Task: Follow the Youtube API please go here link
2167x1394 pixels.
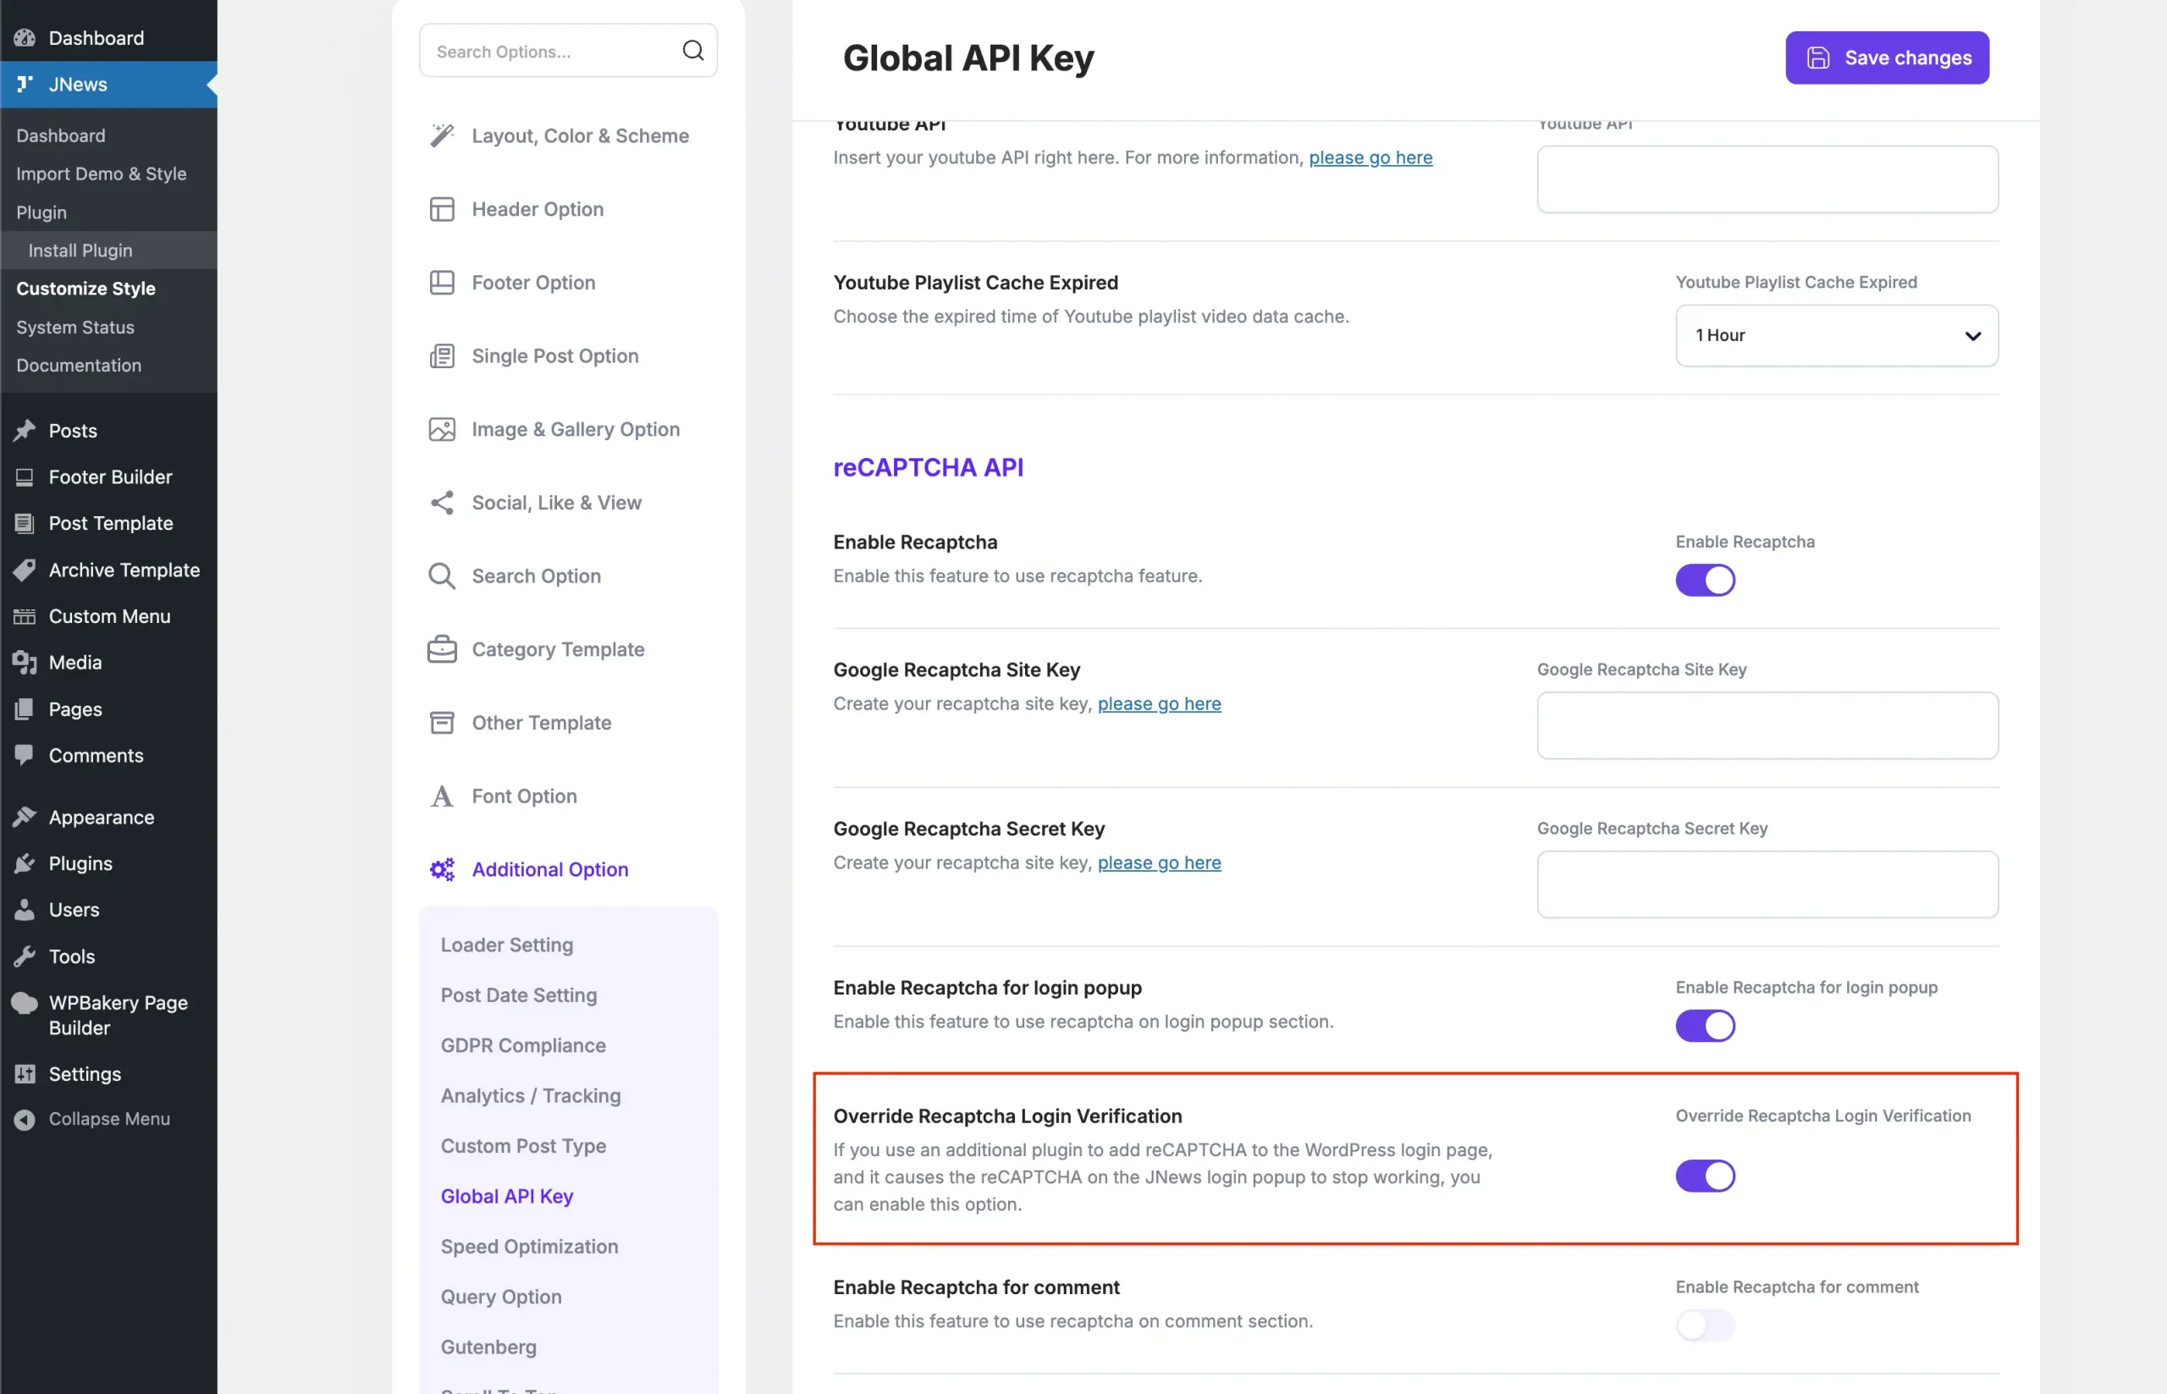Action: 1370,157
